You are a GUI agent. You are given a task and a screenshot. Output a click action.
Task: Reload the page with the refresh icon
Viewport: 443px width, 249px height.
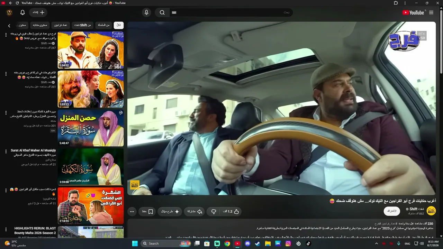(x=17, y=3)
